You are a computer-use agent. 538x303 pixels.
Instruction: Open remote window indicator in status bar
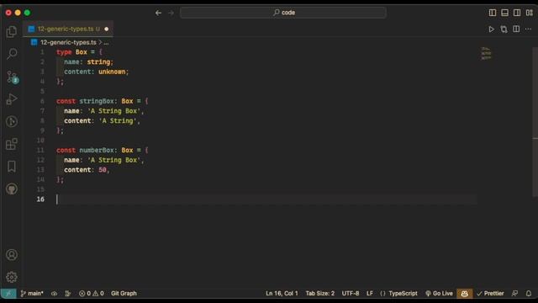8,294
